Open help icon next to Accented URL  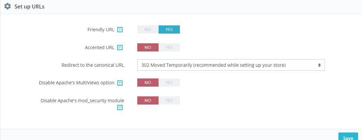(x=120, y=48)
